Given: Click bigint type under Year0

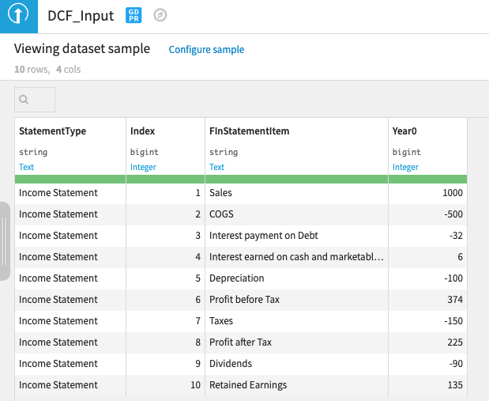Looking at the screenshot, I should 407,152.
